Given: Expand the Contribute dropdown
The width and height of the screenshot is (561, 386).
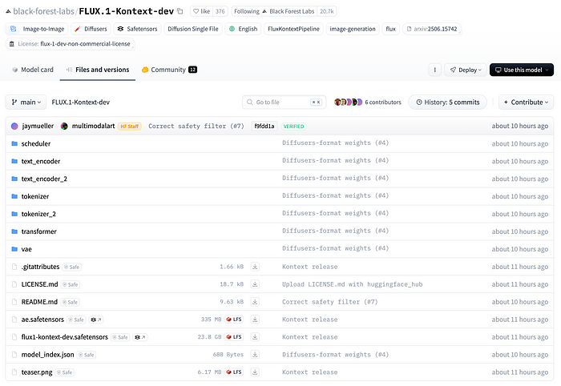Looking at the screenshot, I should tap(526, 103).
